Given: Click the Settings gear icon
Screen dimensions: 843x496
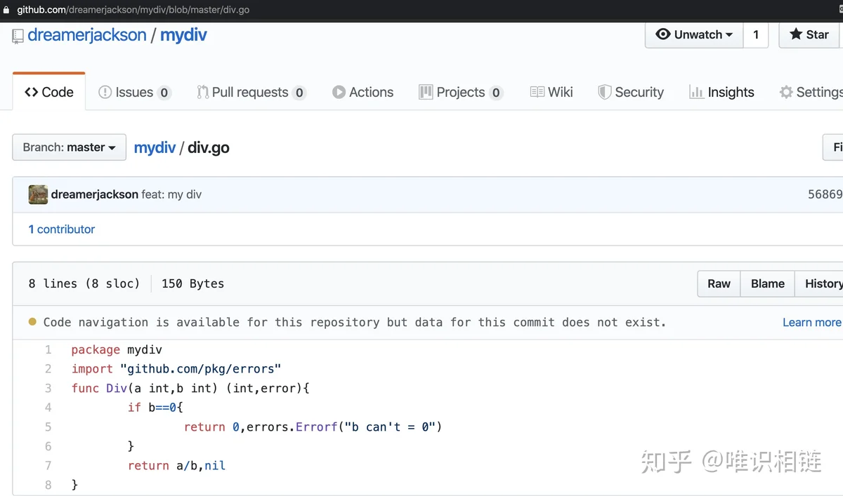Looking at the screenshot, I should [x=786, y=92].
